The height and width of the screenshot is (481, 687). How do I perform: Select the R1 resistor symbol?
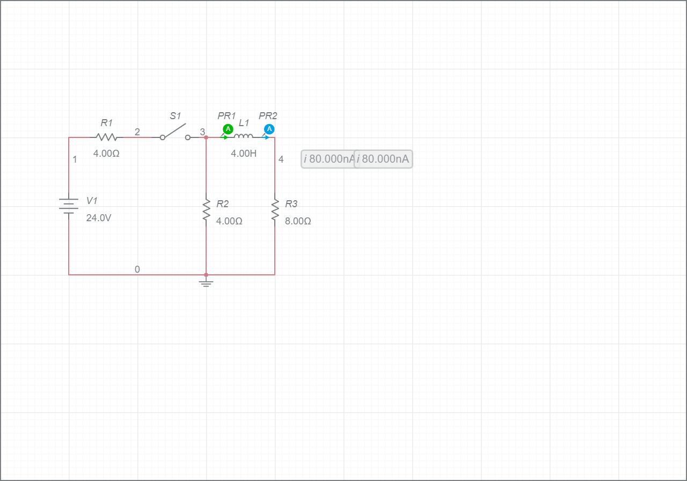point(106,137)
